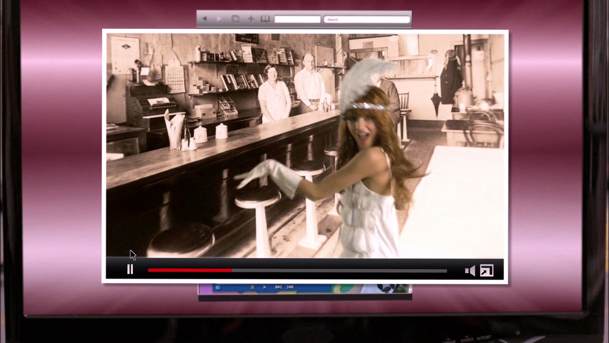This screenshot has height=343, width=609.
Task: Go back with the browser back arrow
Action: (x=205, y=19)
